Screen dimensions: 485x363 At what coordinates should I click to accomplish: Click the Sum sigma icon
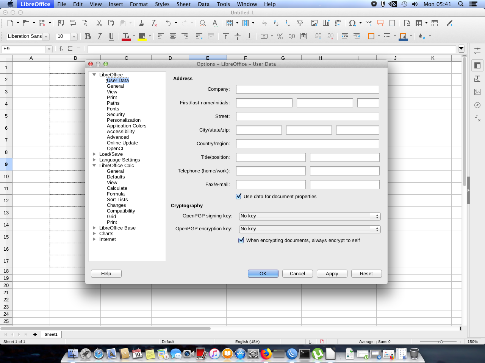(x=70, y=49)
